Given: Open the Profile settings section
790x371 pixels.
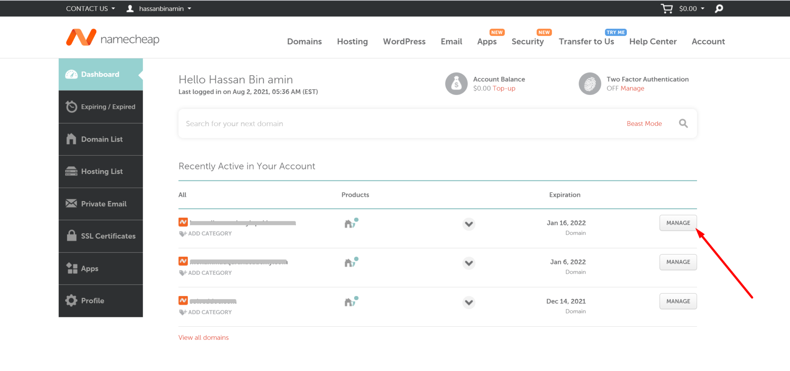Looking at the screenshot, I should (x=100, y=300).
